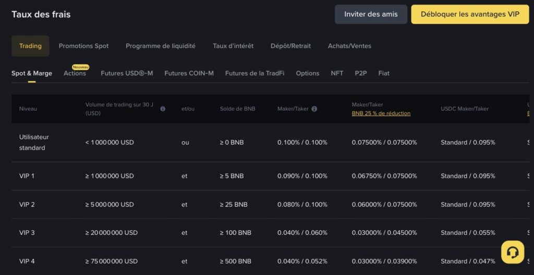
Task: Click the ≥ 20 000 000 USD volume cell
Action: tap(112, 233)
